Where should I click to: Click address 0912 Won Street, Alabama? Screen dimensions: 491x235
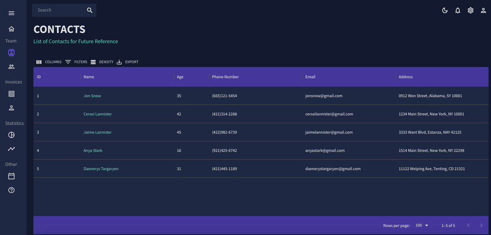point(430,96)
